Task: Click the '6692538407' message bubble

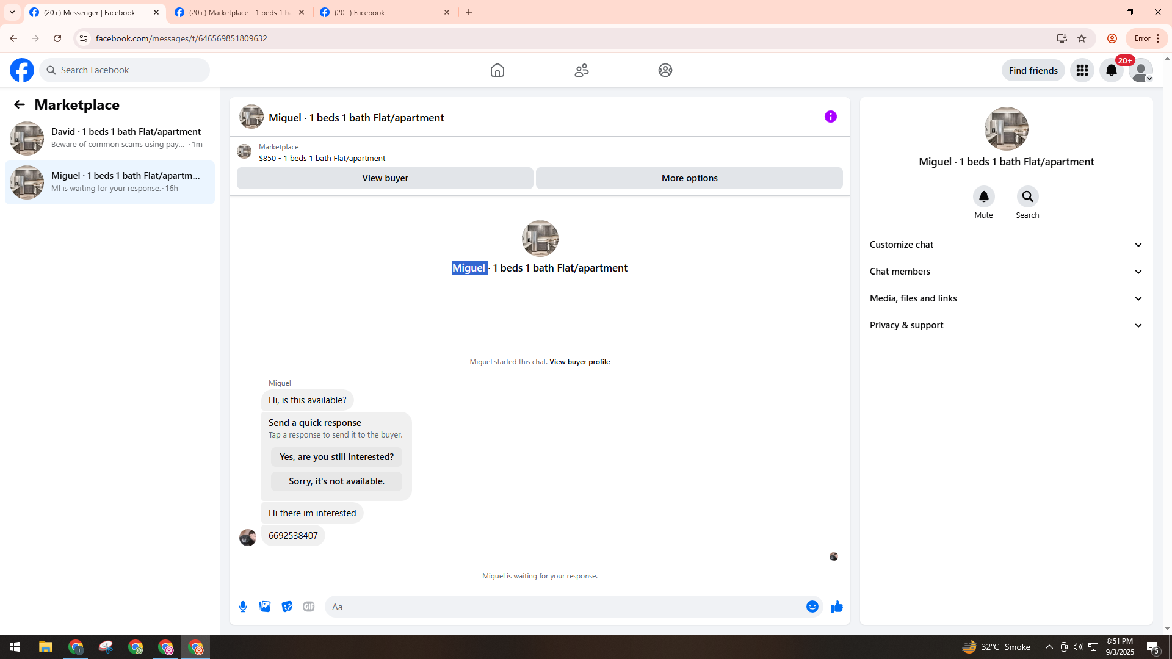Action: click(293, 536)
